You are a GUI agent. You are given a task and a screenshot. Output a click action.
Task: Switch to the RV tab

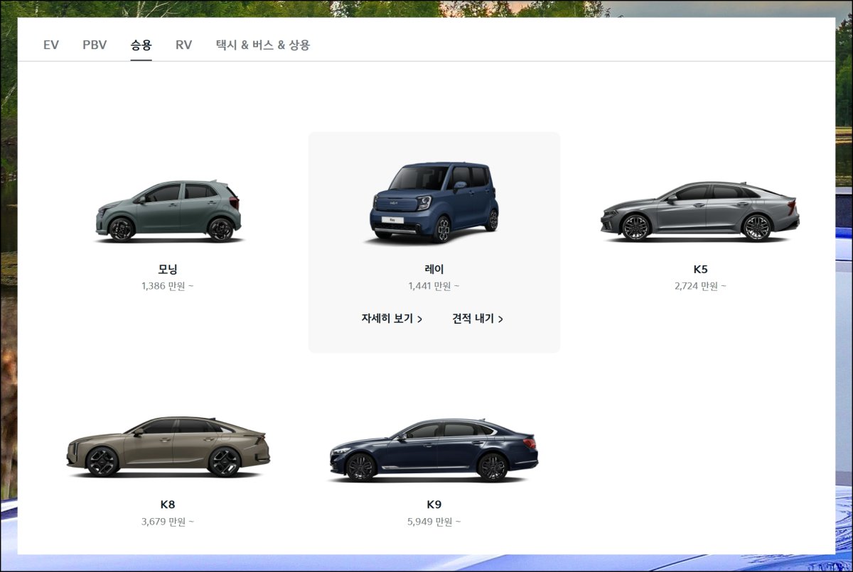pyautogui.click(x=184, y=45)
